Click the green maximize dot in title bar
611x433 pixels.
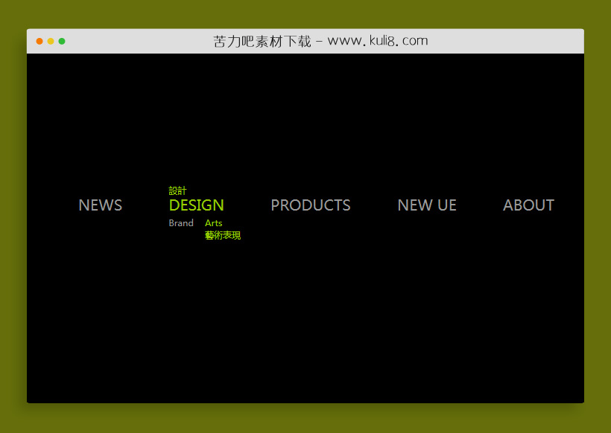62,41
